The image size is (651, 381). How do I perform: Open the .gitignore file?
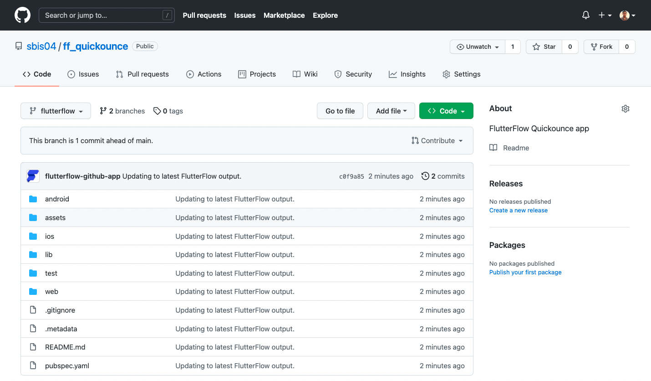click(60, 310)
